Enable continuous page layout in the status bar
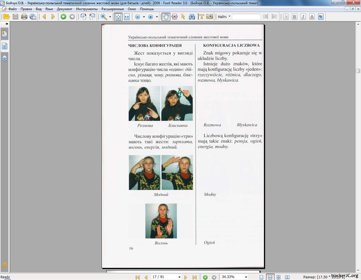The image size is (361, 280). 270,277
